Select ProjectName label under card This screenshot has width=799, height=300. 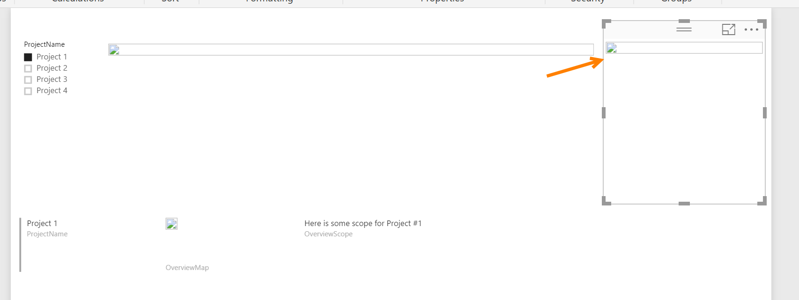point(47,234)
